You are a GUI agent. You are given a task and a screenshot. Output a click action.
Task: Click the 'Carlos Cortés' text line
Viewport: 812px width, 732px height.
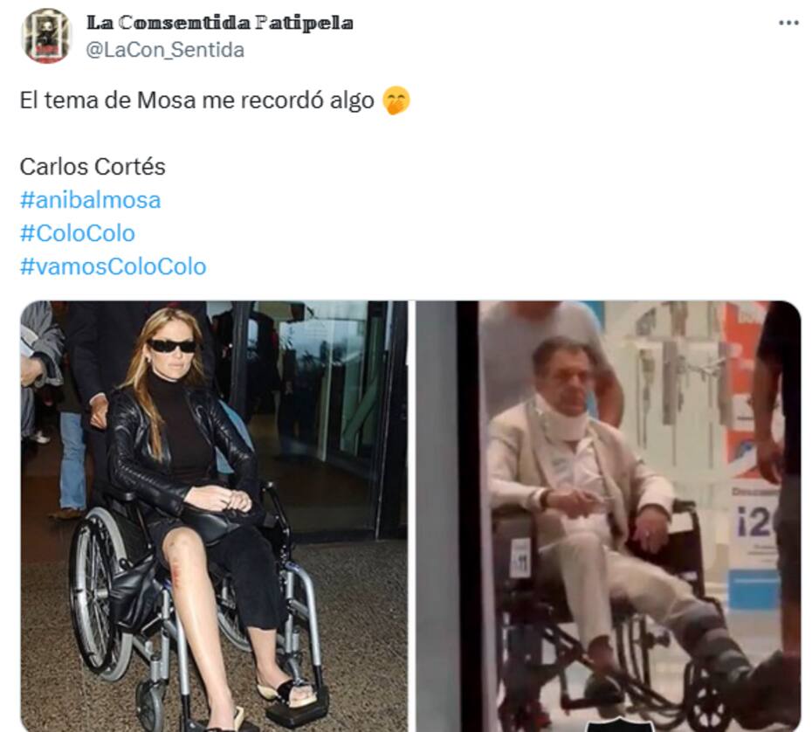pyautogui.click(x=93, y=167)
